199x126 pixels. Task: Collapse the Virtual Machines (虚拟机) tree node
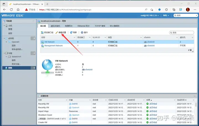point(4,38)
